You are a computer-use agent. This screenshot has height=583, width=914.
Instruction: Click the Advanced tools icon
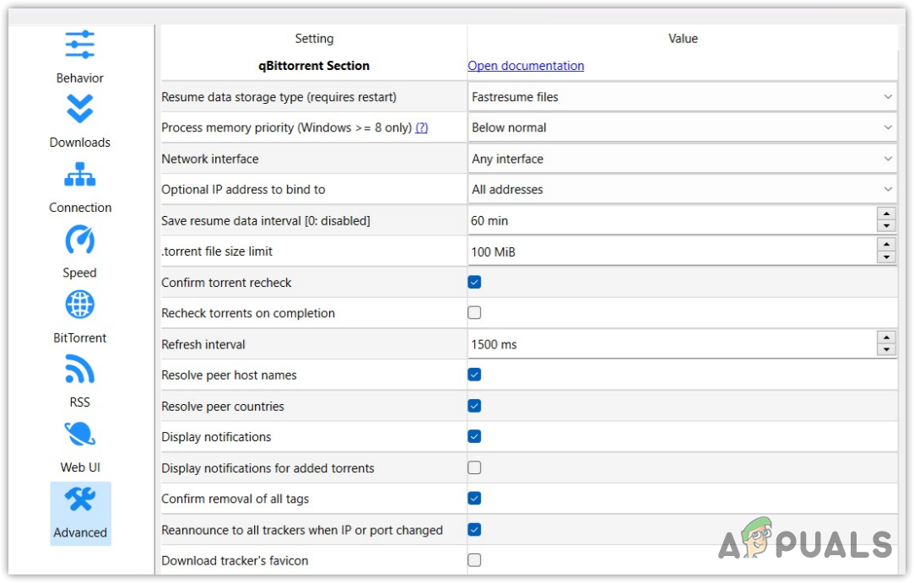(x=79, y=500)
